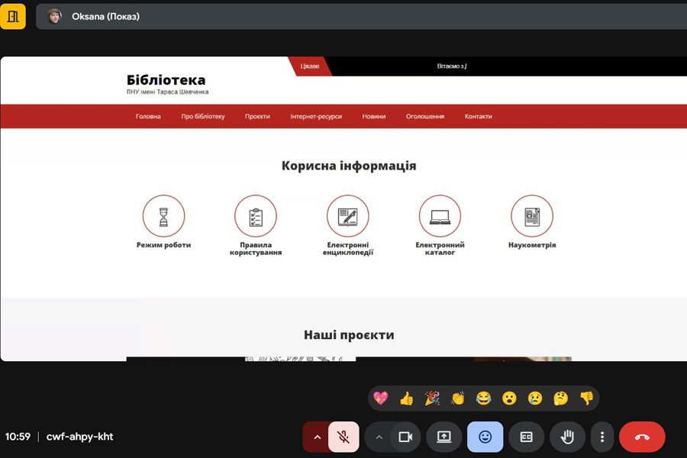Expand video settings arrow next to camera
The image size is (687, 458).
pyautogui.click(x=379, y=437)
